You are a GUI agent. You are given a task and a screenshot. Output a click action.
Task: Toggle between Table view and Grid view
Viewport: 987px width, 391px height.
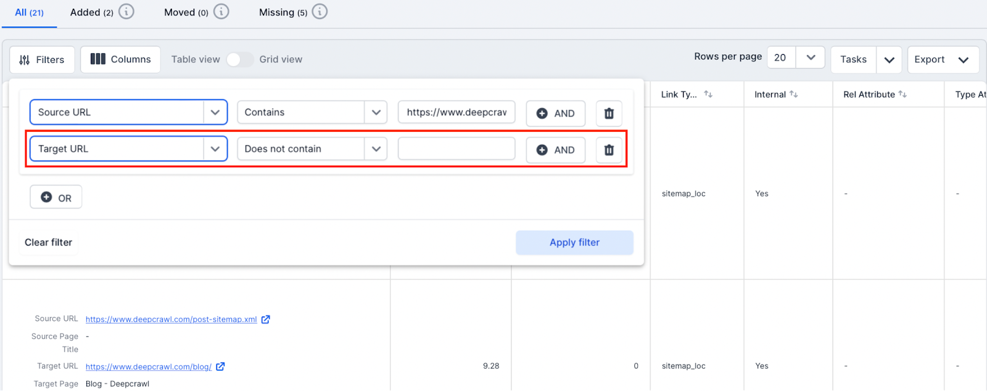[239, 59]
